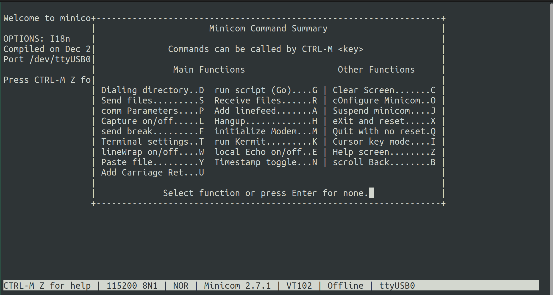
Task: Initialize the Modem
Action: pyautogui.click(x=265, y=131)
